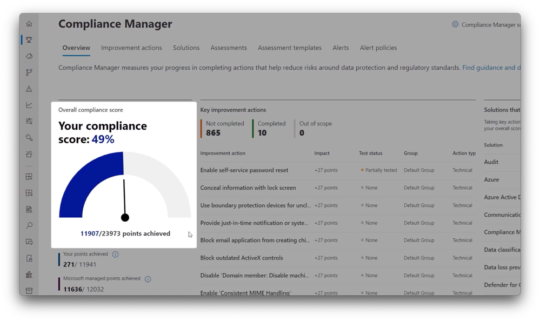Screen dimensions: 540x321
Task: Click the 11636/ 12032 Microsoft managed value
Action: (x=83, y=289)
